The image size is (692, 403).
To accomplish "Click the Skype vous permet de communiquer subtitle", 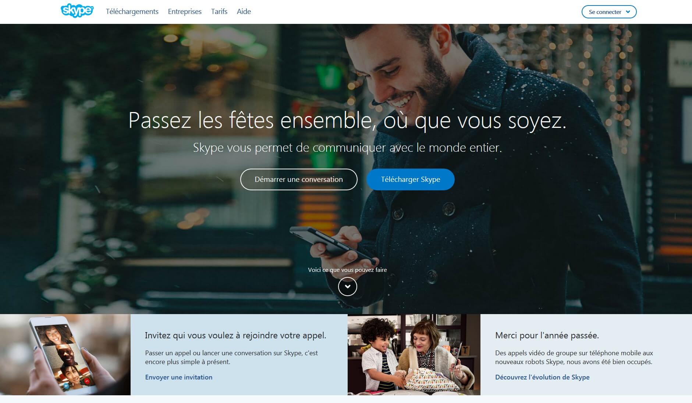I will tap(347, 148).
